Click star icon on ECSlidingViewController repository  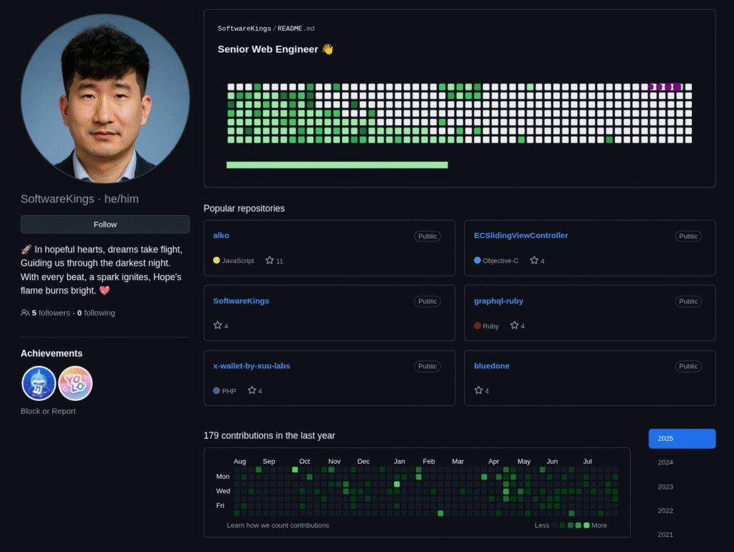534,261
